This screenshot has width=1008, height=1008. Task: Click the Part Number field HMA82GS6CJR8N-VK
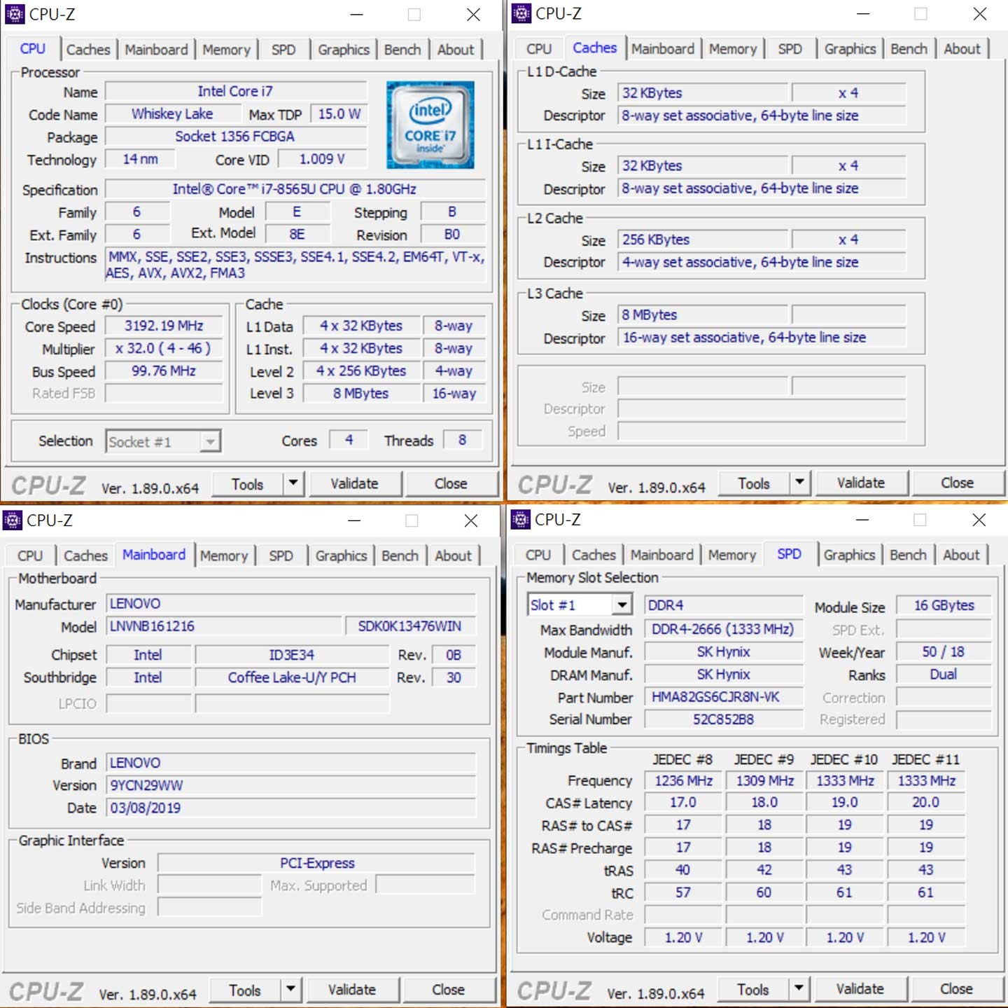(723, 697)
